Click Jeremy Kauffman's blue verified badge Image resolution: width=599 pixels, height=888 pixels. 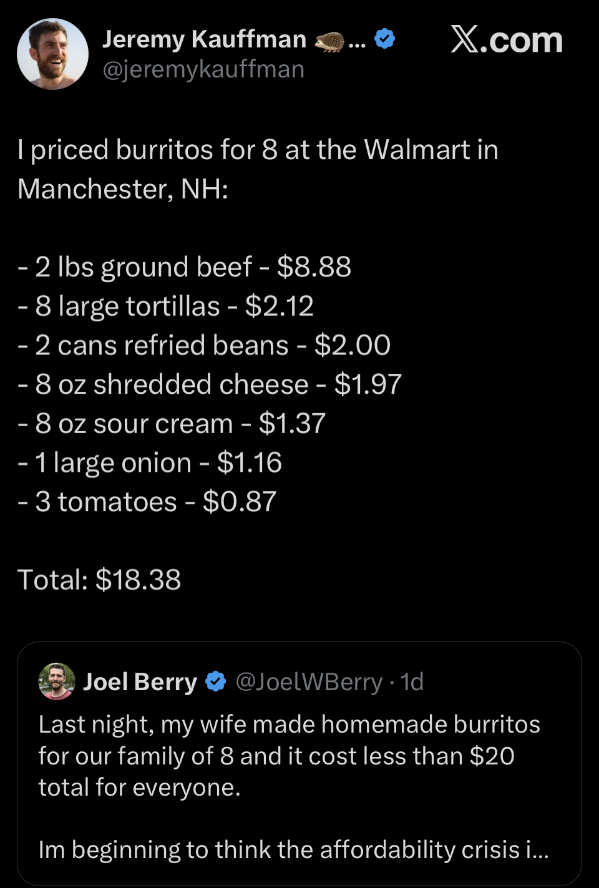tap(385, 39)
